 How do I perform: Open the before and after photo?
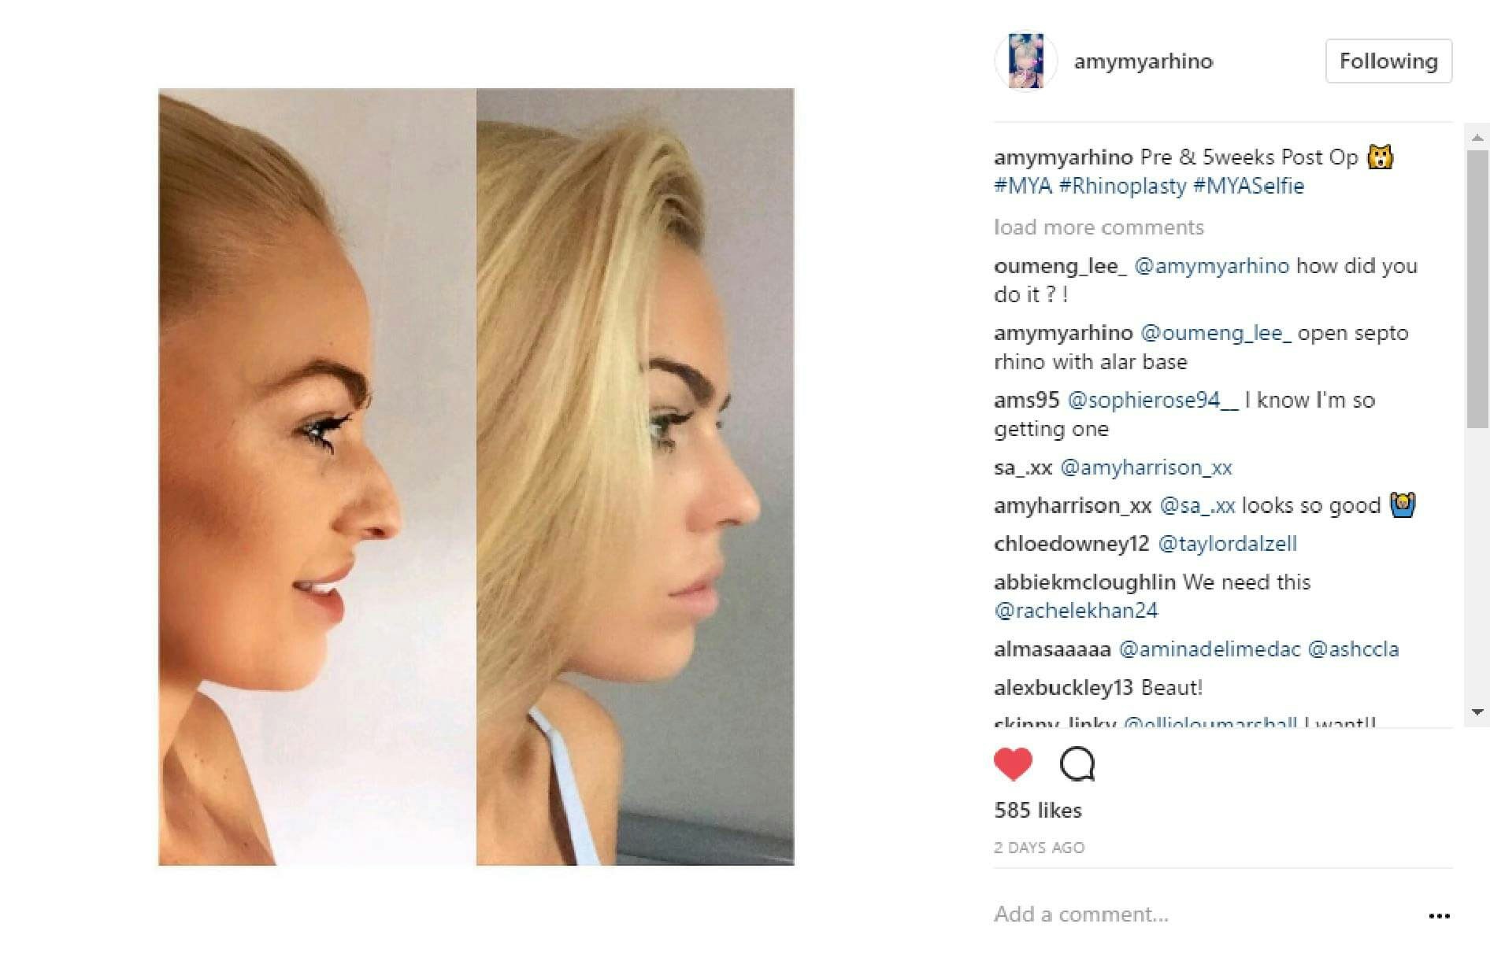point(476,477)
